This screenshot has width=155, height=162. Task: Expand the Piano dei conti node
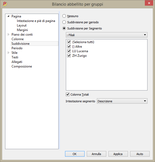(x=9, y=34)
